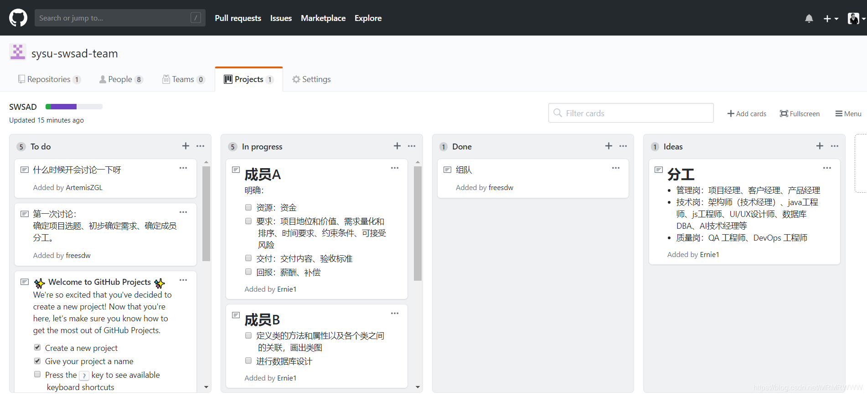Open the project Menu
Screen dimensions: 867x396
click(x=848, y=113)
